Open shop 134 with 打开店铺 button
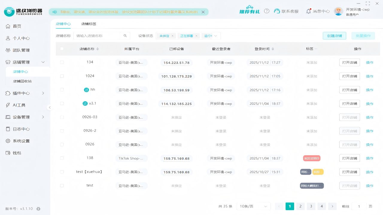The height and width of the screenshot is (215, 383). point(349,62)
